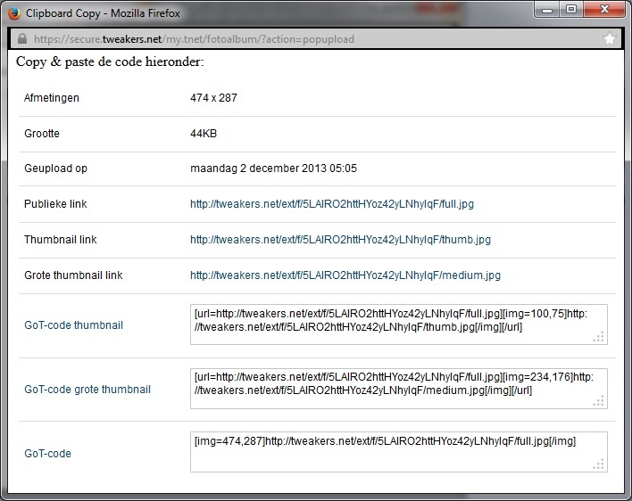The image size is (632, 501).
Task: Click the Firefox logo in title bar
Action: click(13, 13)
